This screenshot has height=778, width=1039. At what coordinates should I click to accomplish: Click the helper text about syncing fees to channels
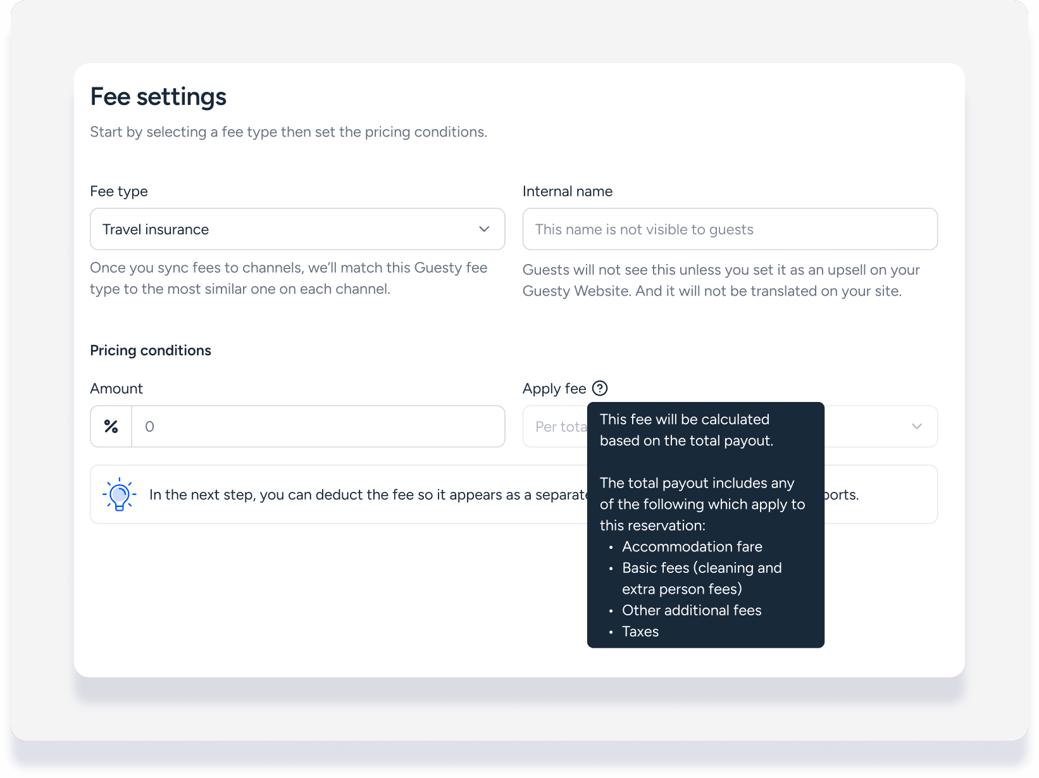click(289, 279)
